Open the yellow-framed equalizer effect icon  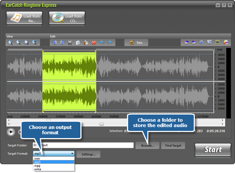(217, 42)
